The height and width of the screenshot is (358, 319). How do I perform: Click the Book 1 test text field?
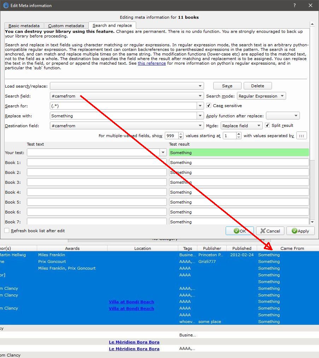coord(97,162)
